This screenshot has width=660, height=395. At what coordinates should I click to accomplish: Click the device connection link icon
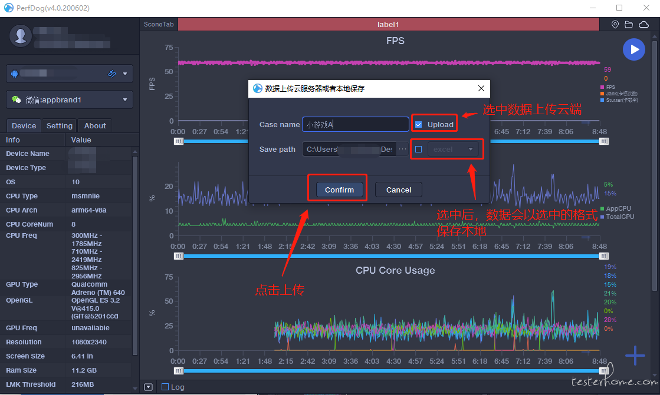[x=112, y=74]
